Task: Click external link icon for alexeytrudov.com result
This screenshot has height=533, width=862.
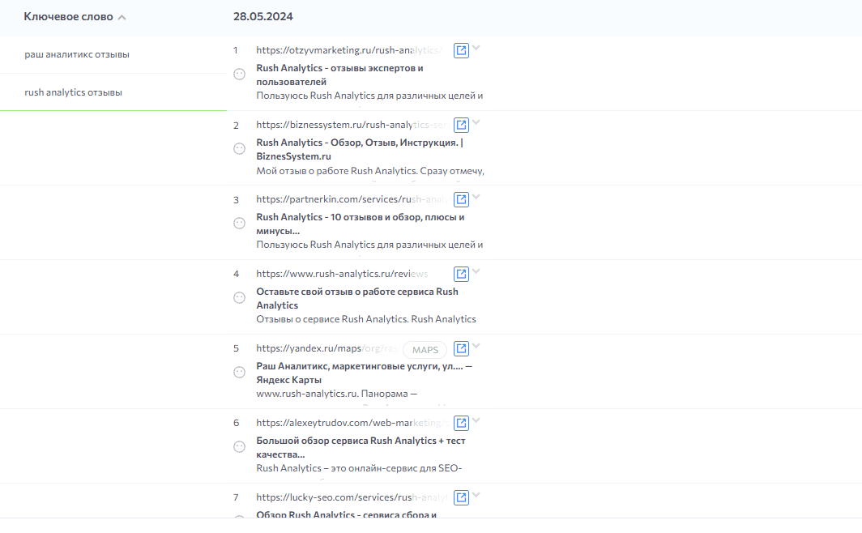Action: tap(461, 422)
